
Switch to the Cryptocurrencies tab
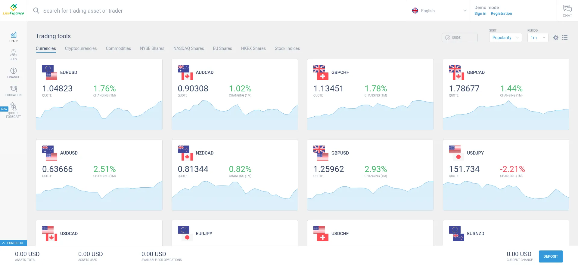[81, 48]
